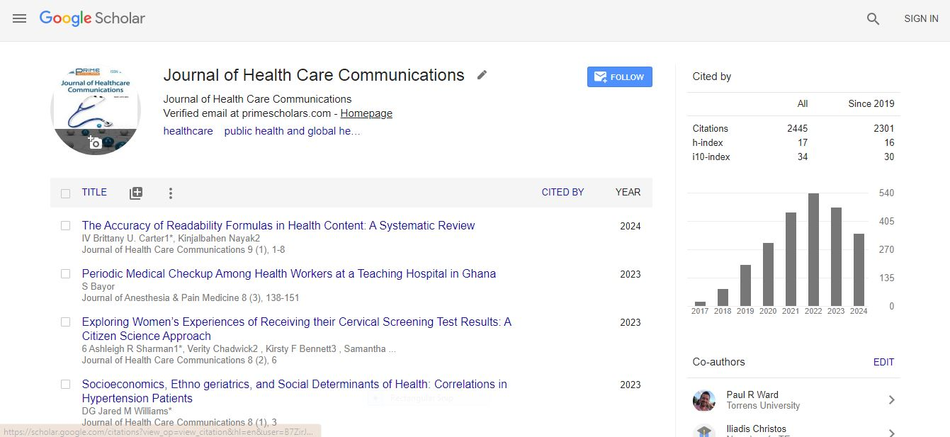Expand Paul R Ward co-author chevron

point(891,400)
